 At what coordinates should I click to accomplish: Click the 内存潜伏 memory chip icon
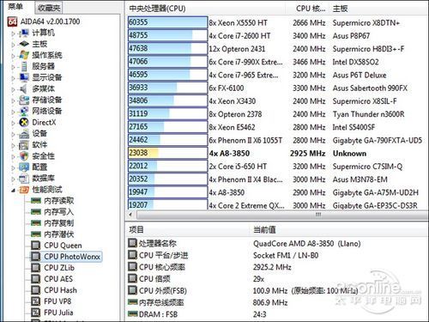click(x=36, y=234)
